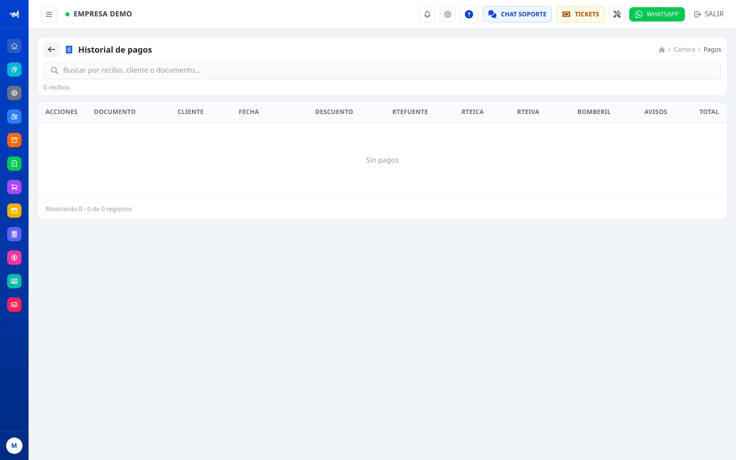
Task: Go back with the arrow button
Action: click(51, 50)
